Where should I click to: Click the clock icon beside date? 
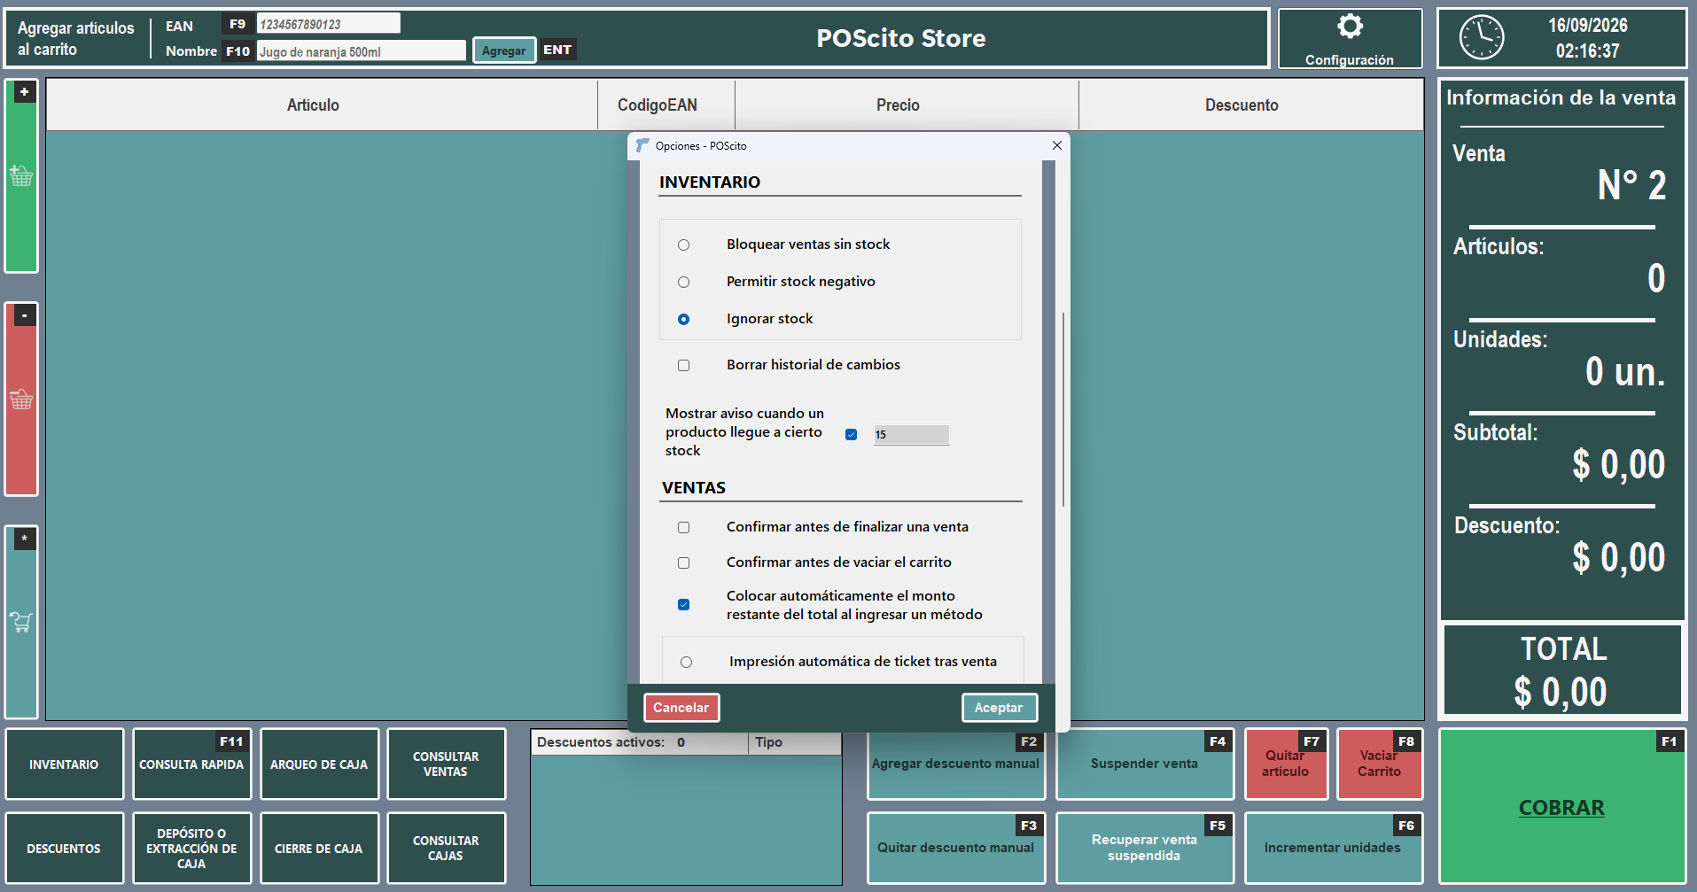1482,38
